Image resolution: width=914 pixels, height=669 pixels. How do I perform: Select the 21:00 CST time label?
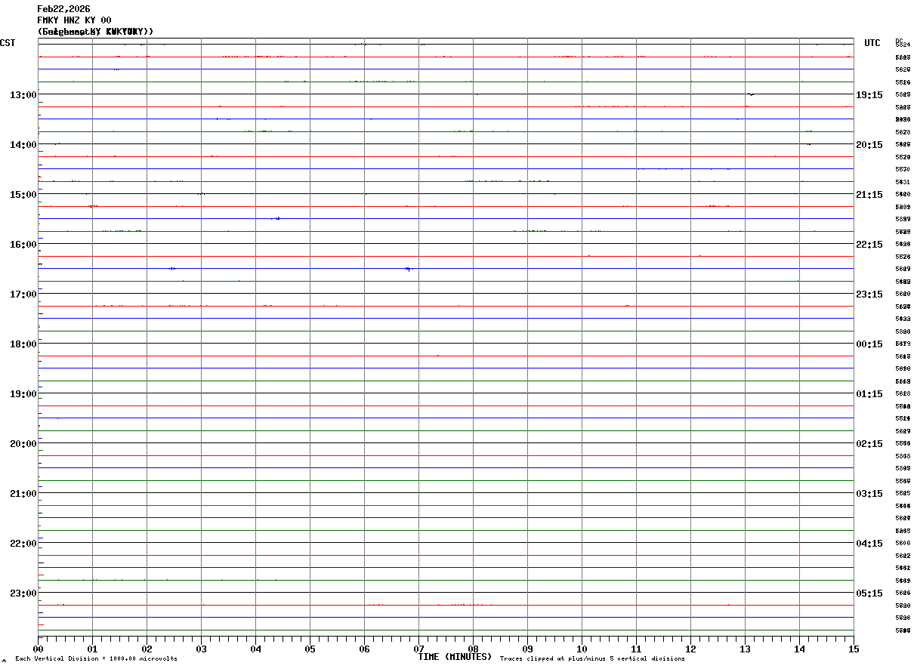(x=23, y=494)
